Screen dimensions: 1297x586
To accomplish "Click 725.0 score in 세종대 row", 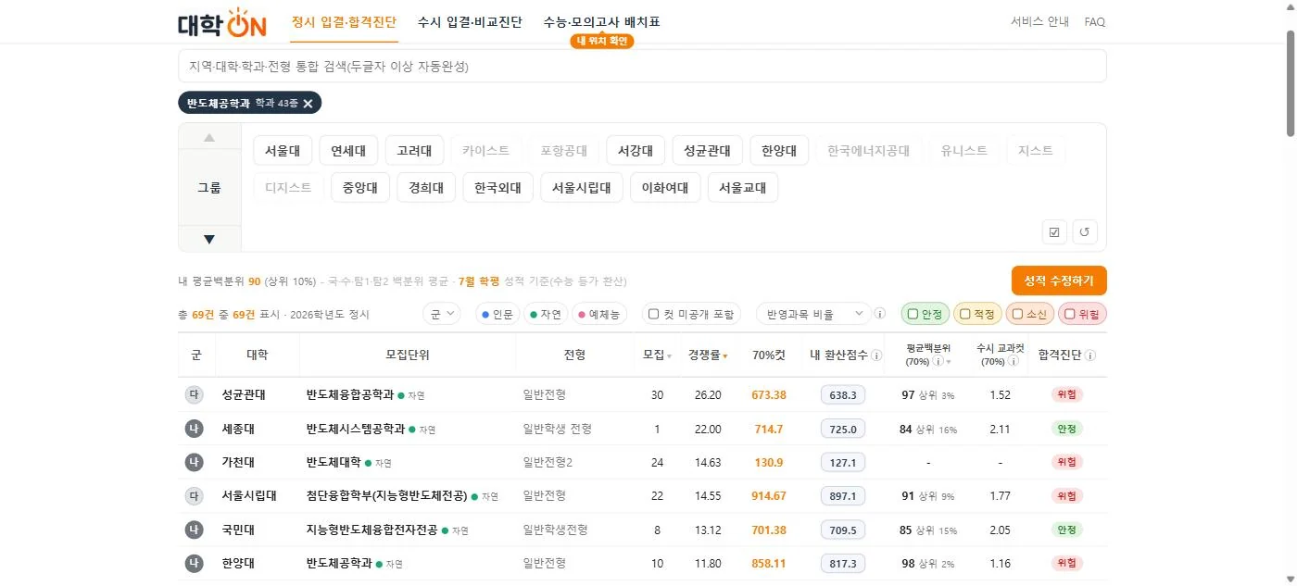I will click(843, 429).
